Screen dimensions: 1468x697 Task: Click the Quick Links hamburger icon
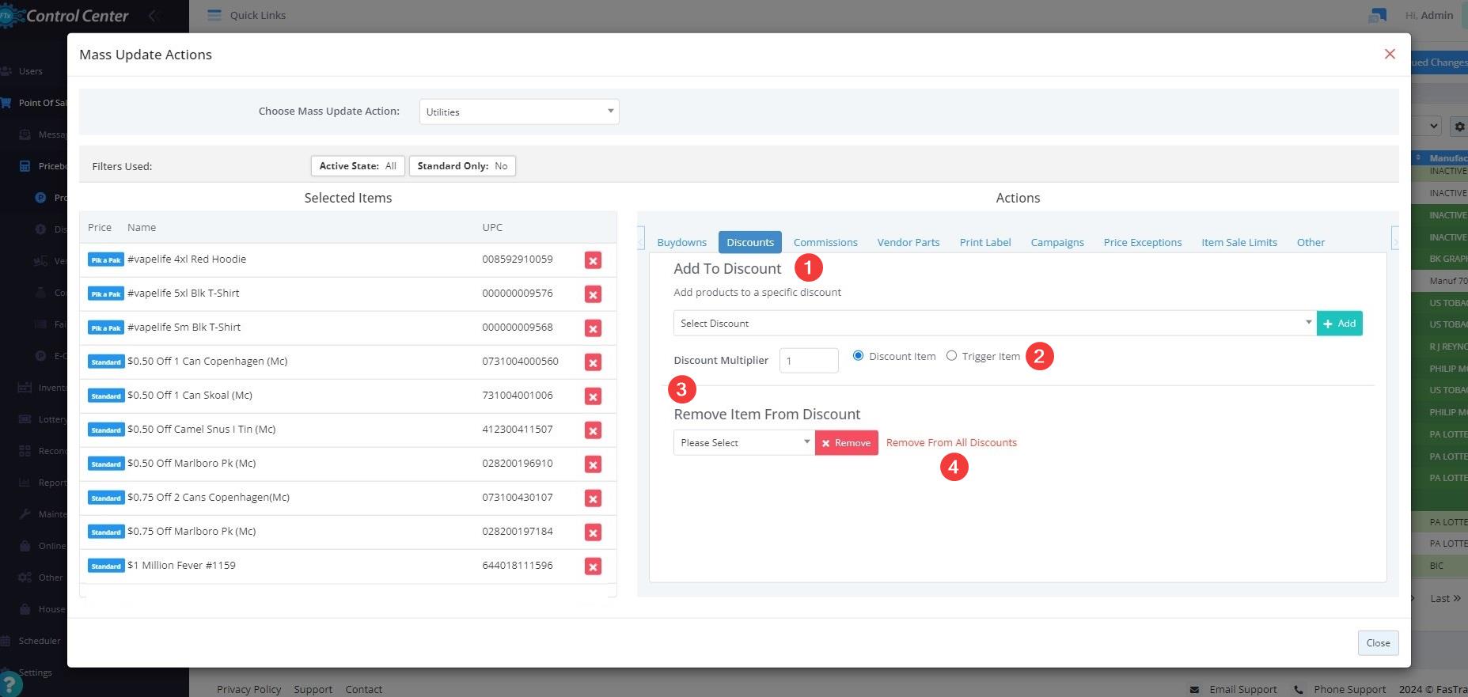click(x=214, y=15)
